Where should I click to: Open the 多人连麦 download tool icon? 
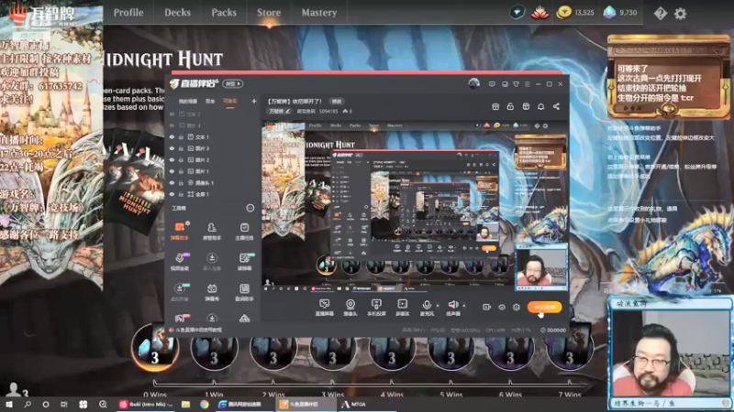tap(212, 262)
